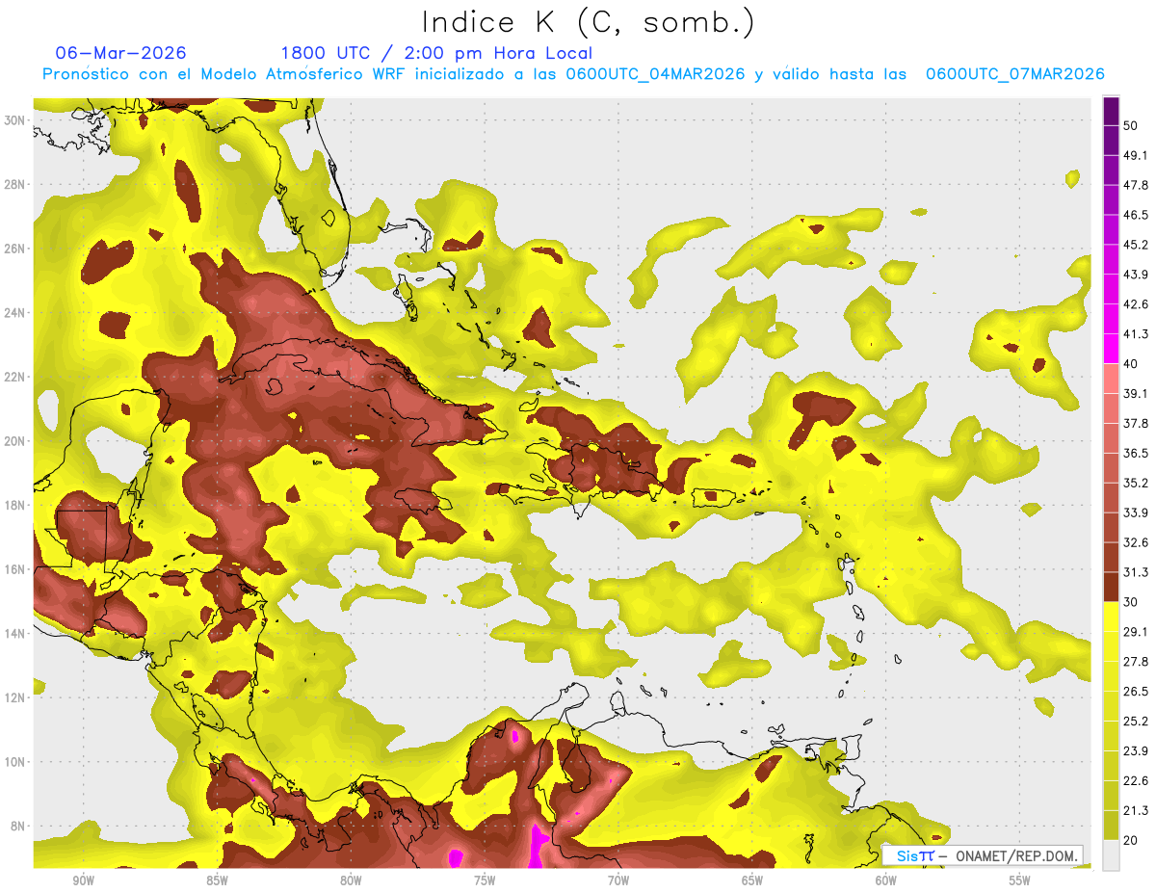
Task: Click the '16N' latitude label
Action: pyautogui.click(x=14, y=569)
